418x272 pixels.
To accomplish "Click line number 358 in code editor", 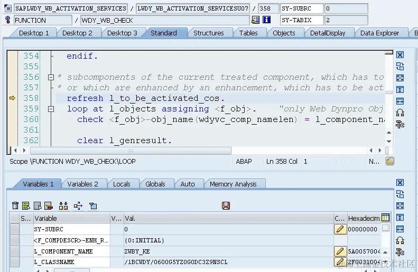I will [31, 98].
